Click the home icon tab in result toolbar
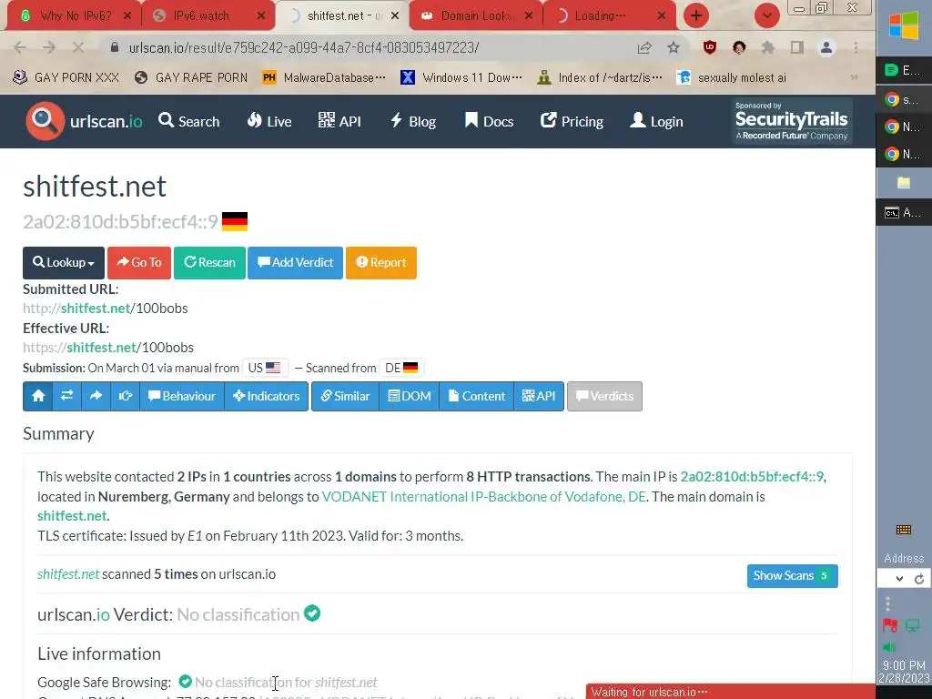Image resolution: width=932 pixels, height=699 pixels. (x=38, y=396)
